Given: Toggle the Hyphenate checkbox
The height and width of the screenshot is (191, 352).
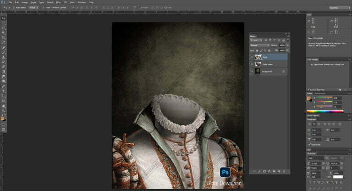Looking at the screenshot, I should click(x=309, y=144).
